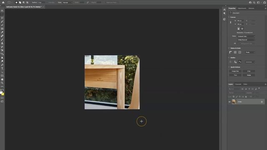Collapse the Quick Actions section

coord(229,67)
